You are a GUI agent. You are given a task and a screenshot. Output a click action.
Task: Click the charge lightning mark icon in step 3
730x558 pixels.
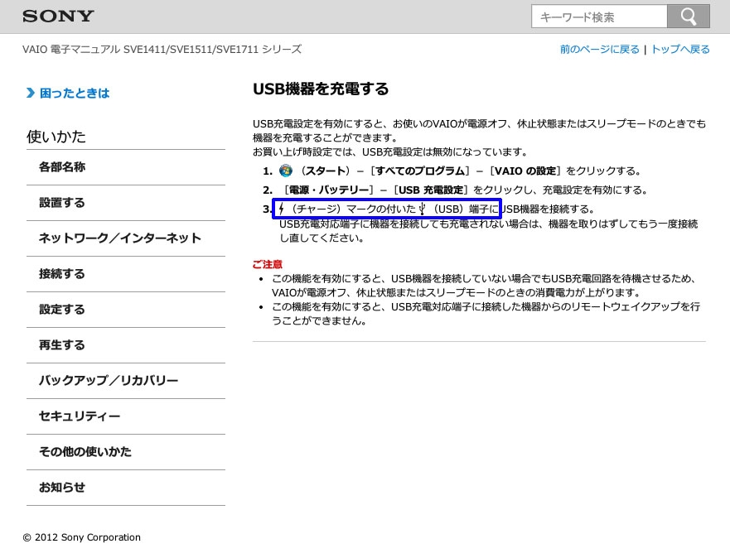click(x=281, y=209)
